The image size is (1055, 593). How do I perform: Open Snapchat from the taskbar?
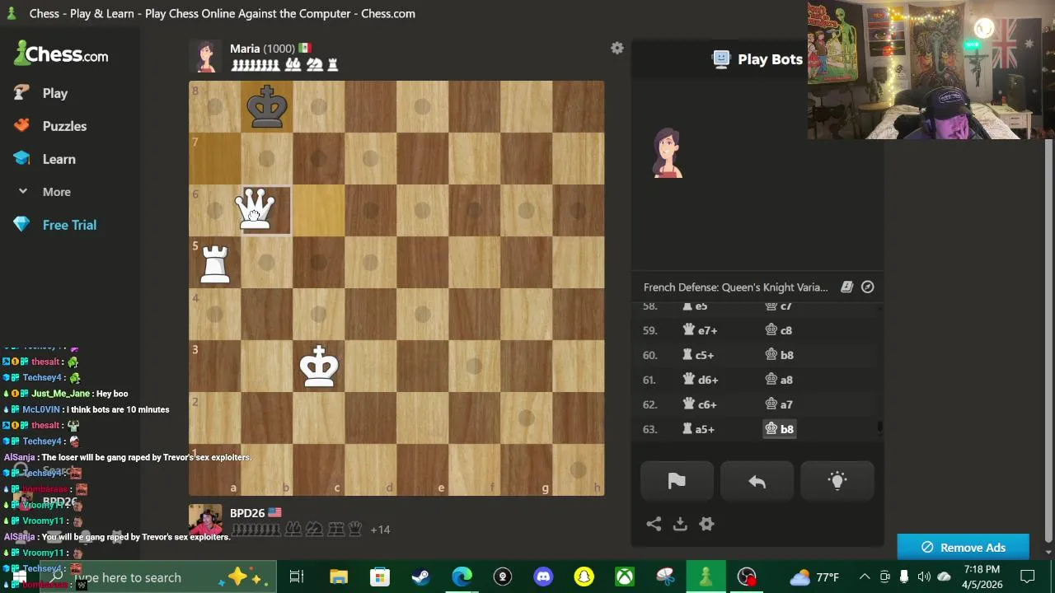pyautogui.click(x=584, y=577)
